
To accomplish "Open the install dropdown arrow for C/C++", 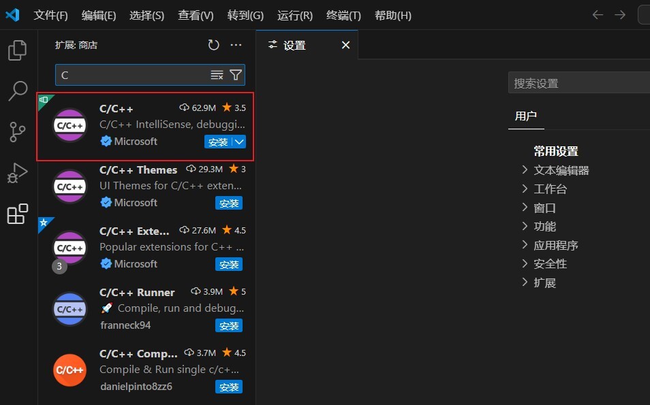I will click(239, 142).
